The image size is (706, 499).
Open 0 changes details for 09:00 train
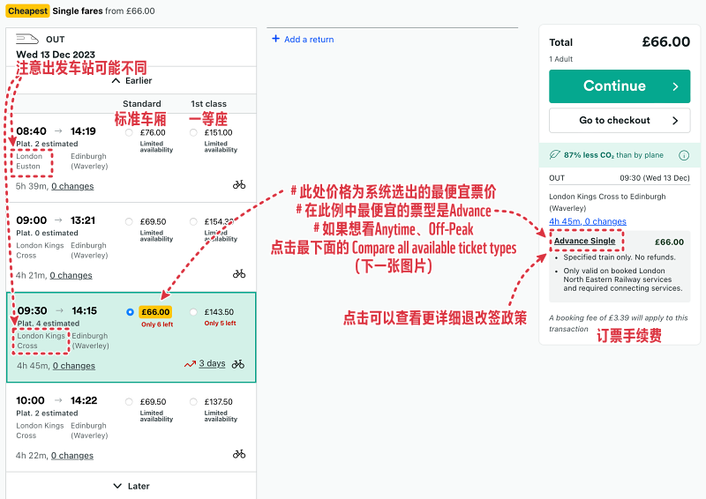click(72, 275)
